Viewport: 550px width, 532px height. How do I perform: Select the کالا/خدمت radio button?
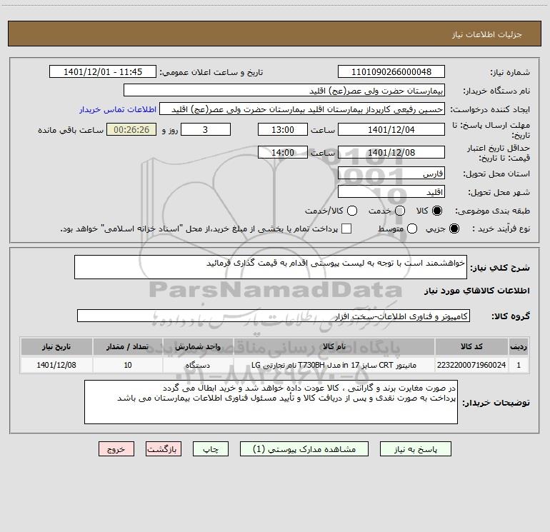coord(352,211)
